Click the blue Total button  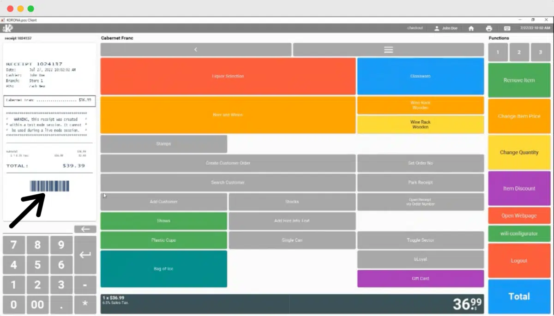[x=519, y=297]
